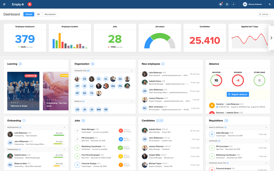Click the checkmark tasks icon in header
The height and width of the screenshot is (171, 274).
point(233,4)
